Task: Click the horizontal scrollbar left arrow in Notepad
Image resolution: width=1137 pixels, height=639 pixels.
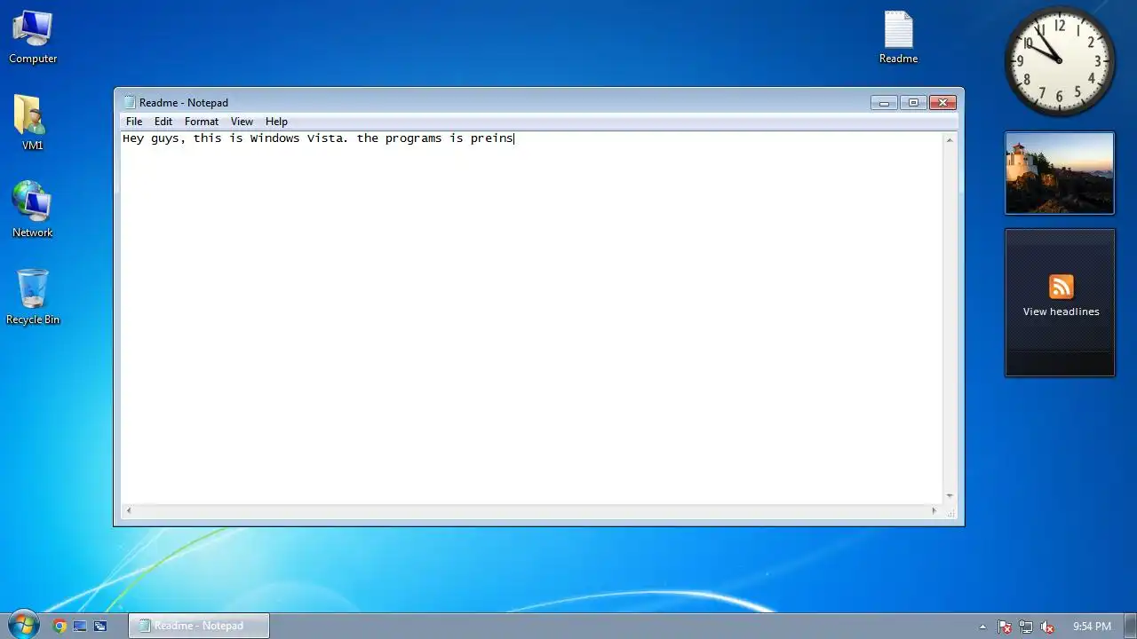Action: pyautogui.click(x=129, y=511)
